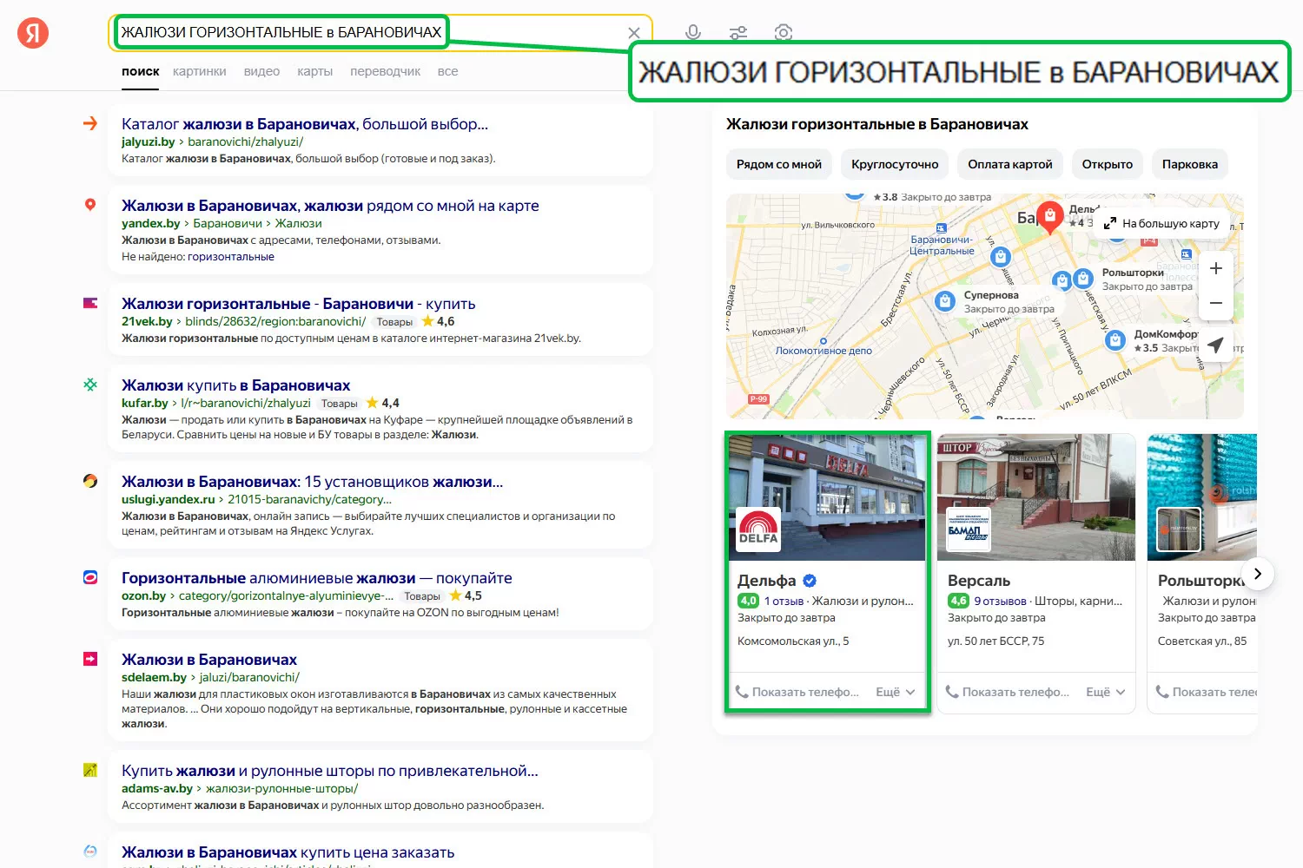Screen dimensions: 1303x868
Task: Open 'На большую карту' expanded map
Action: [x=1161, y=223]
